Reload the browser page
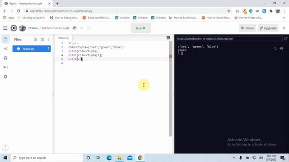The width and height of the screenshot is (289, 162). (x=18, y=11)
